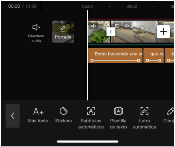Image resolution: width=175 pixels, height=147 pixels.
Task: Go back with the left chevron button
Action: pos(13,116)
